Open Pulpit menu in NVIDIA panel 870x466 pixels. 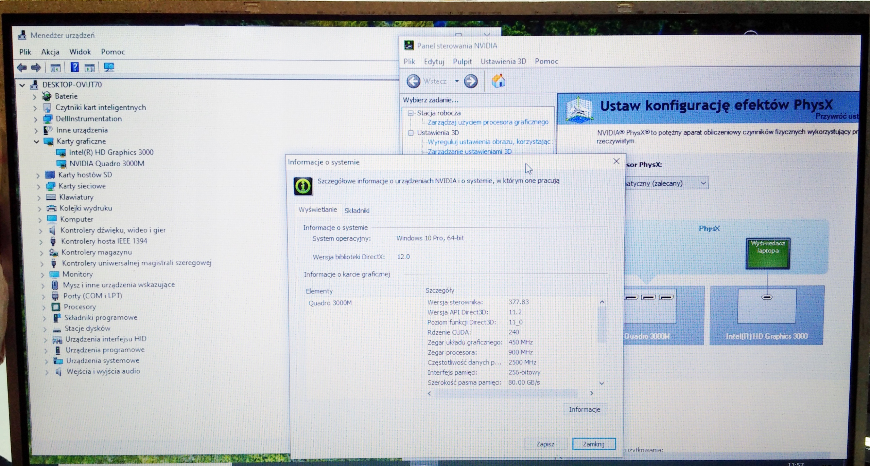click(462, 62)
